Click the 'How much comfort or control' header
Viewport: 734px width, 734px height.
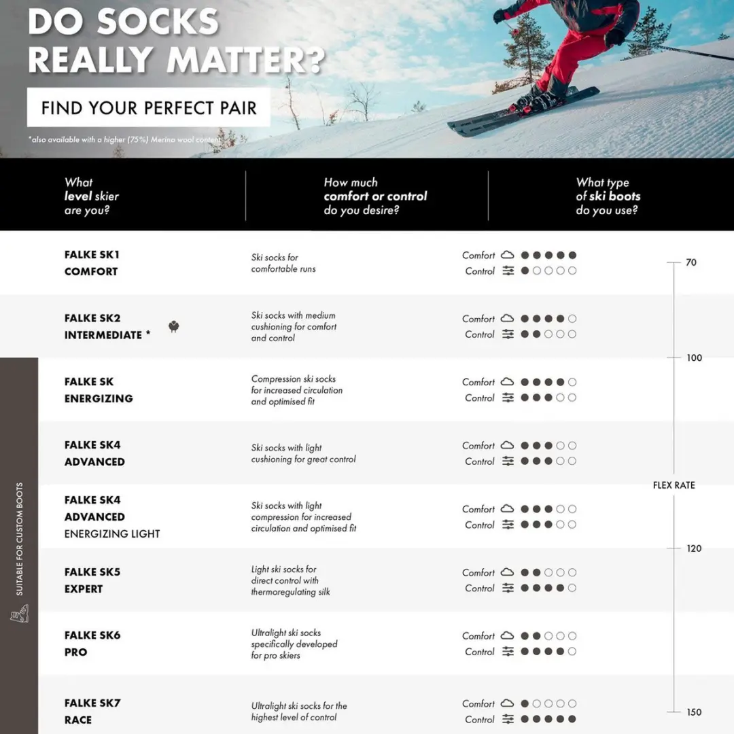point(375,196)
